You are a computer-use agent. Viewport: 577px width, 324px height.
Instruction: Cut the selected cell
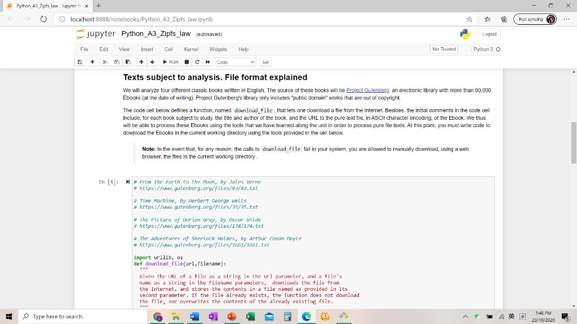pyautogui.click(x=106, y=62)
